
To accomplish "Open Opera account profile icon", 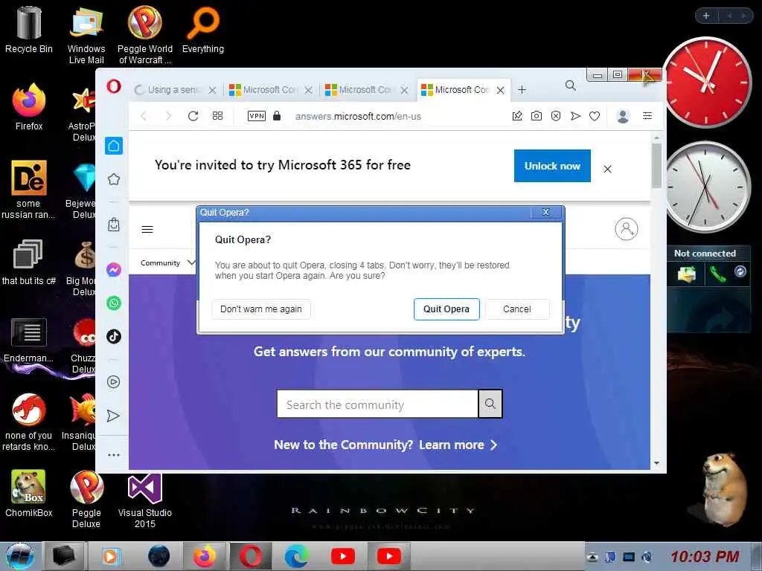I will pyautogui.click(x=623, y=116).
